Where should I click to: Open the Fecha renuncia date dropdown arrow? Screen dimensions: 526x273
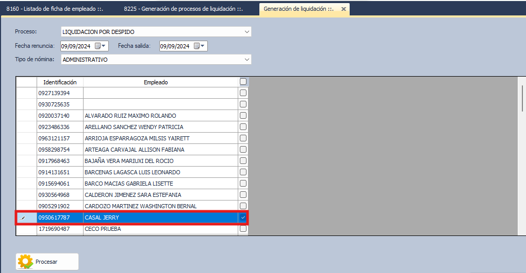104,46
